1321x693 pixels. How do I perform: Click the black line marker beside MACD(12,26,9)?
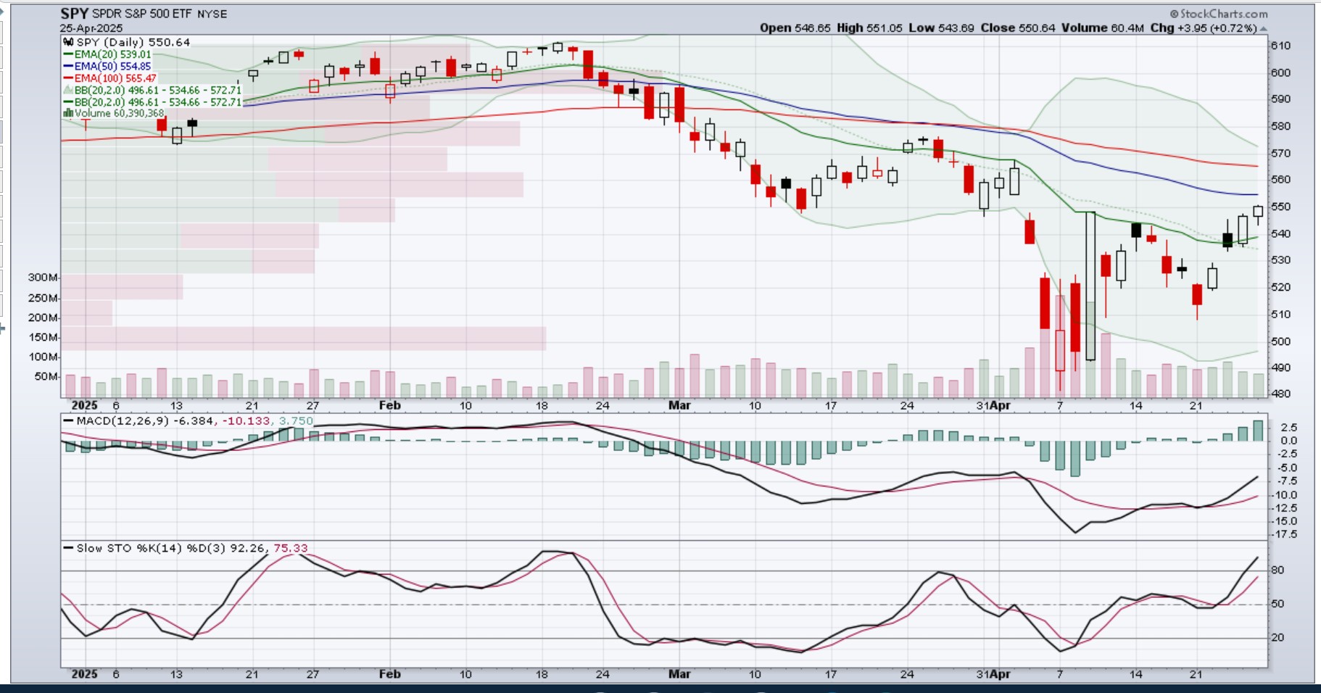click(69, 420)
